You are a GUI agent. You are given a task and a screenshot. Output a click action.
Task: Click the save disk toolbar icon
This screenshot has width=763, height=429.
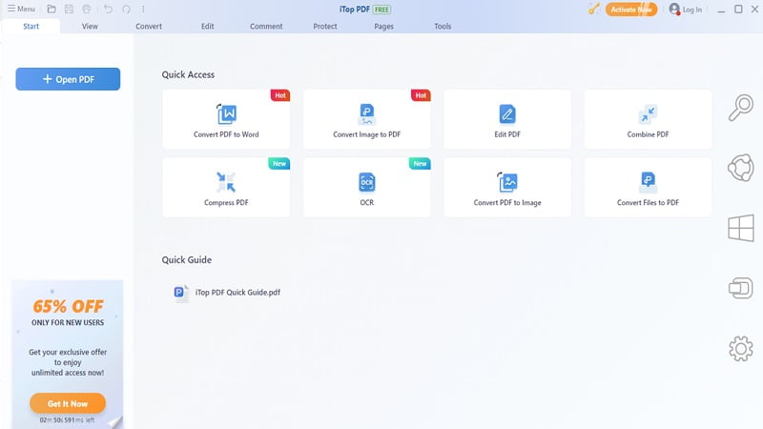pyautogui.click(x=69, y=9)
